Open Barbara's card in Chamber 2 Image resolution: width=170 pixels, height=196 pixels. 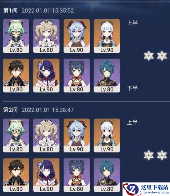46,136
